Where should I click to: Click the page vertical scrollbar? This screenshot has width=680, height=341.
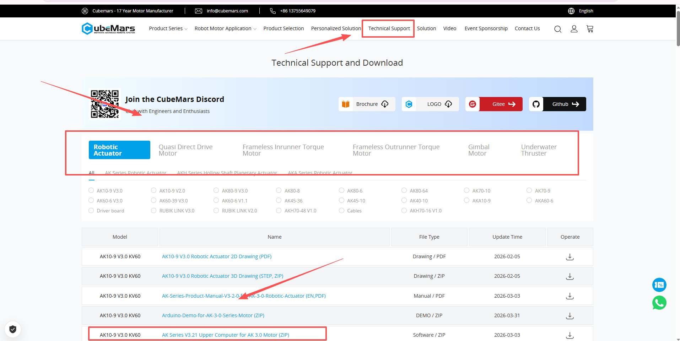coord(678,28)
